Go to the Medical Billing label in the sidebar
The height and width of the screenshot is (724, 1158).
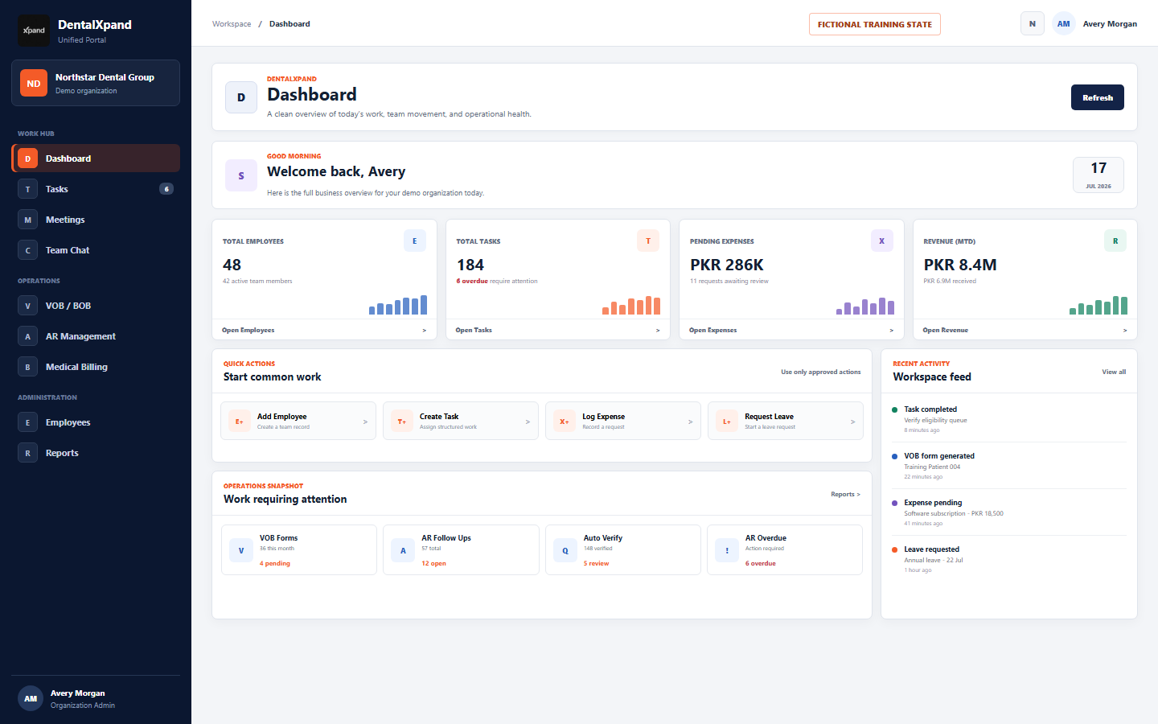point(76,367)
